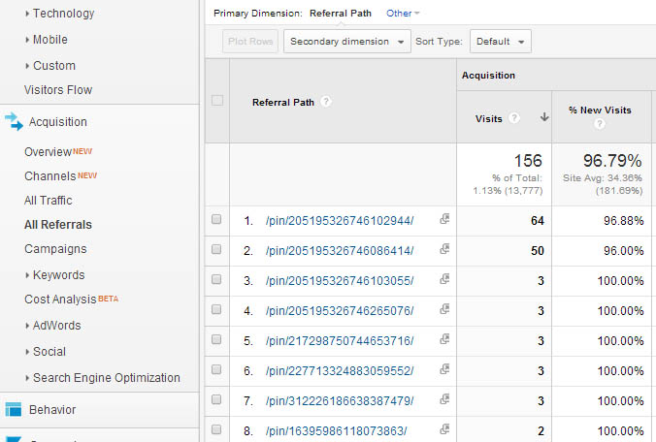Click the Behavior section icon
This screenshot has height=442, width=656.
(13, 409)
